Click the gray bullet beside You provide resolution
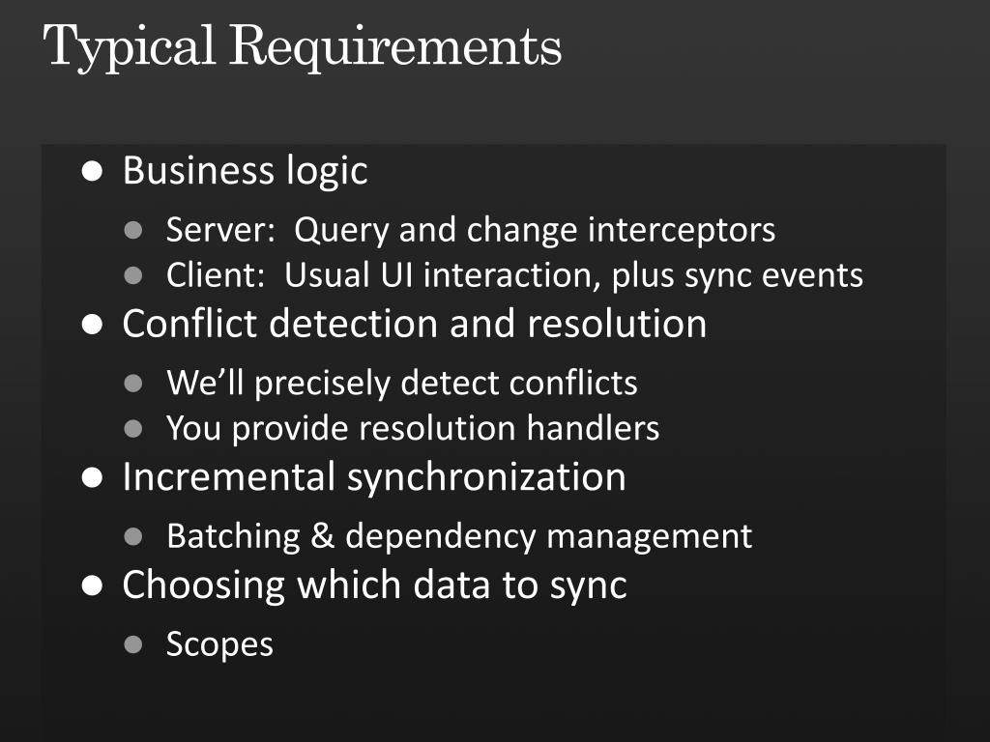Viewport: 990px width, 742px height. coord(133,429)
